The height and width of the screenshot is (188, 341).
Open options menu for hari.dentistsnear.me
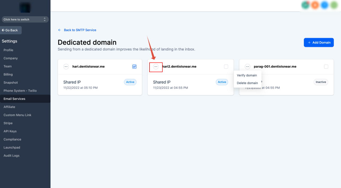pyautogui.click(x=66, y=67)
